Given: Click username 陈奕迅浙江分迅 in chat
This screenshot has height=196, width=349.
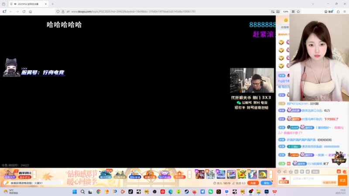Looking at the screenshot, I should pyautogui.click(x=312, y=111).
